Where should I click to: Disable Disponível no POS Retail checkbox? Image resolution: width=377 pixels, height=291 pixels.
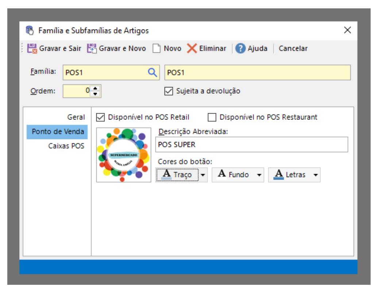[100, 117]
